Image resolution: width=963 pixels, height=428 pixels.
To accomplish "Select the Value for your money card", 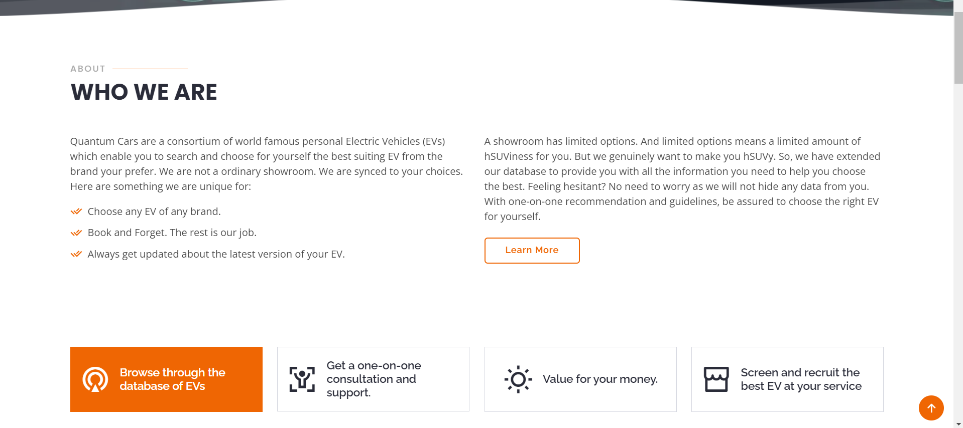I will [x=580, y=379].
